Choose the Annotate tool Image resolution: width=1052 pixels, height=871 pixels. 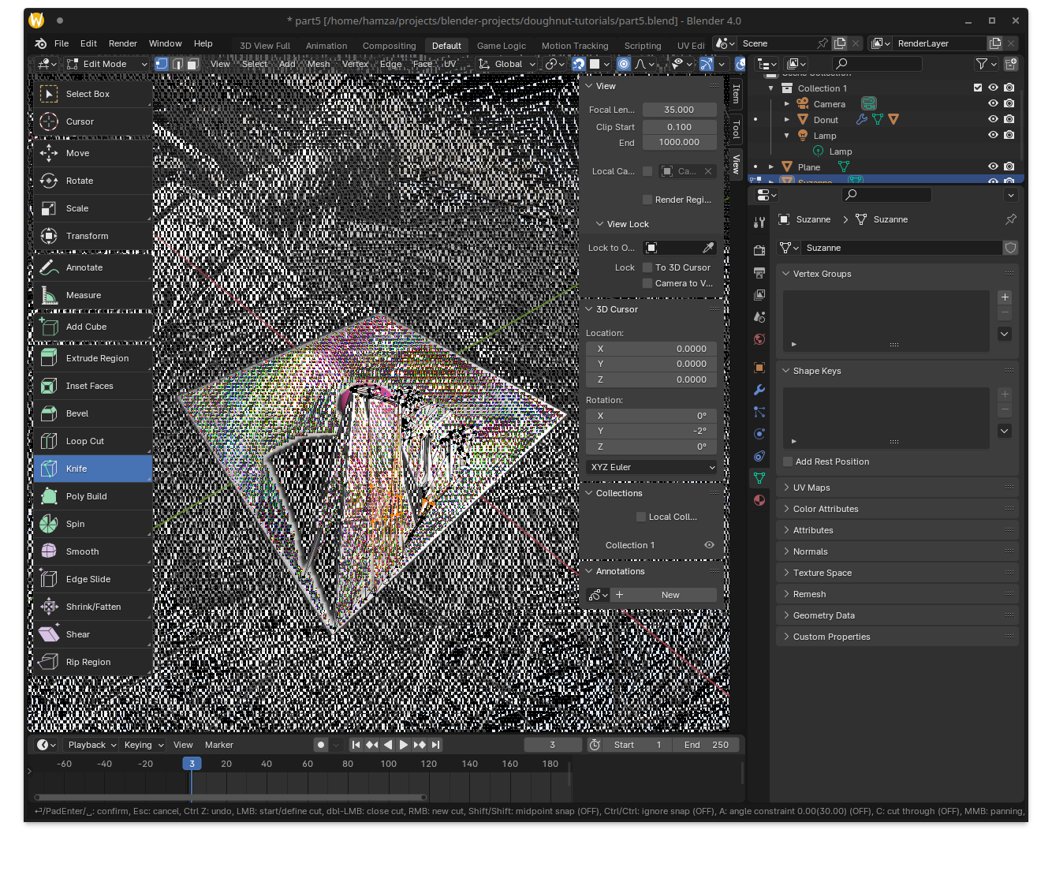92,267
